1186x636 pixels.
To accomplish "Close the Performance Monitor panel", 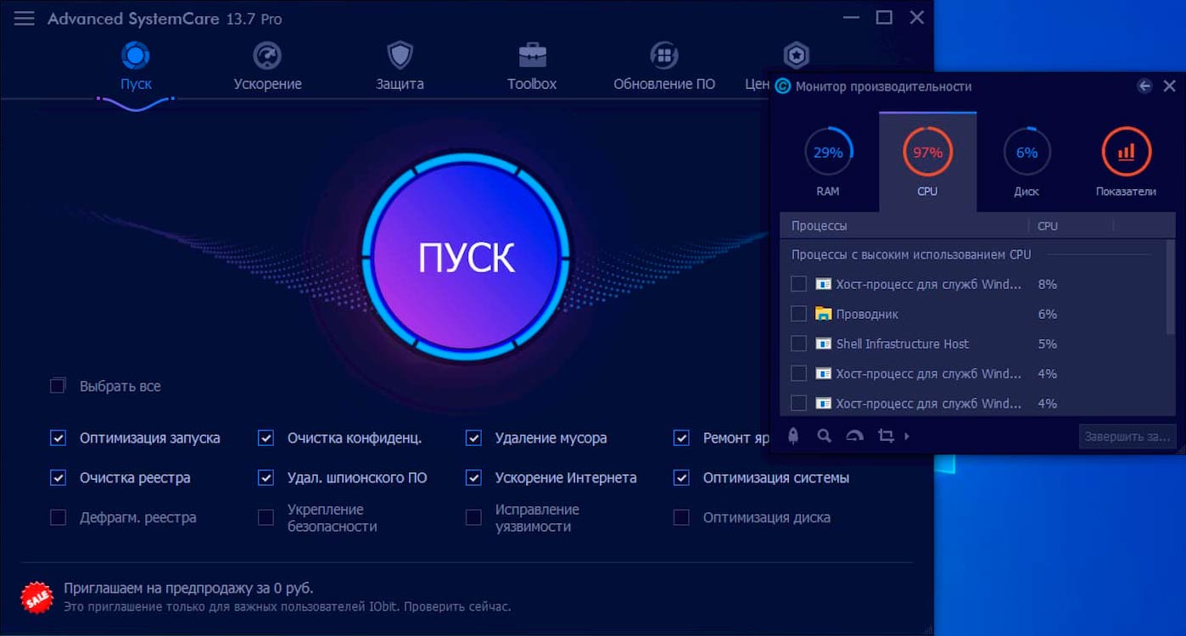I will pyautogui.click(x=1169, y=86).
